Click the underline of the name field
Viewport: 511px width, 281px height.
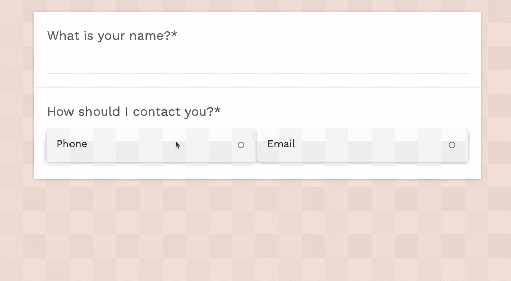click(257, 73)
